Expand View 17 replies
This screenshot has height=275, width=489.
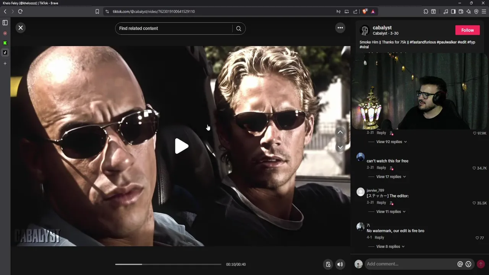tap(391, 176)
